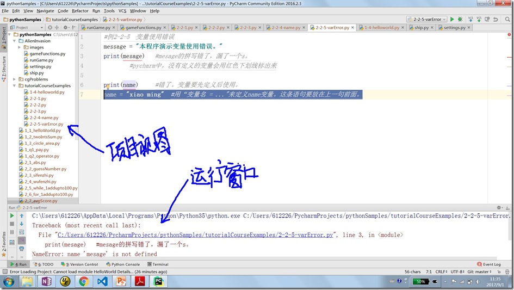The height and width of the screenshot is (290, 514).
Task: Open UTF-8 encoding selector
Action: [457, 272]
